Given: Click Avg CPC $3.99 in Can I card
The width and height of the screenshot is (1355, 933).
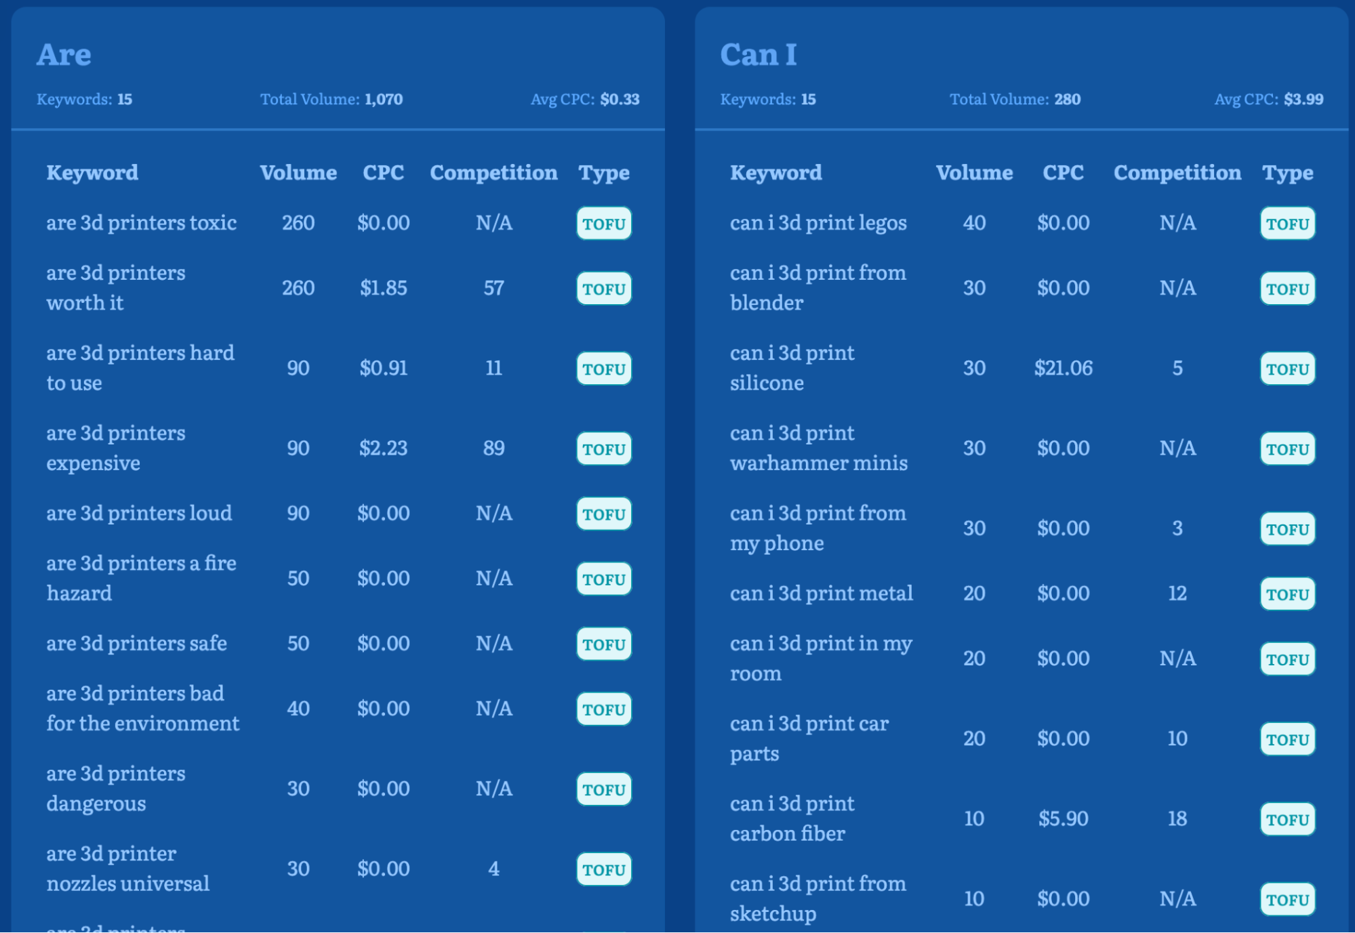Looking at the screenshot, I should (x=1269, y=99).
